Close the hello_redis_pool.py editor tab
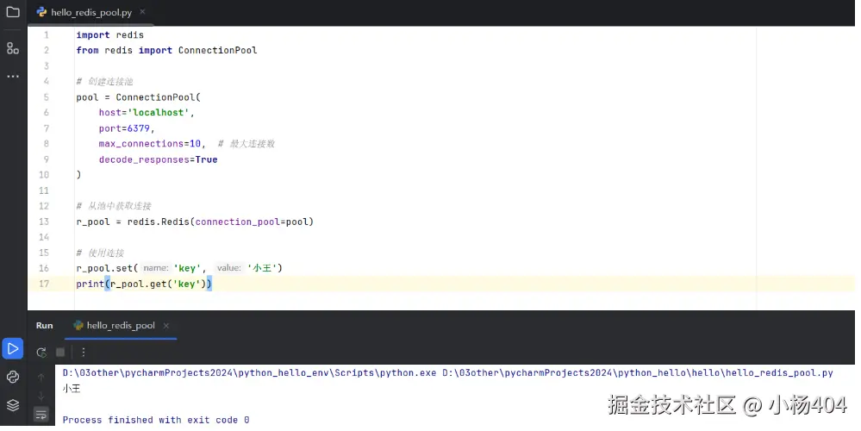Viewport: 861px width, 431px height. pyautogui.click(x=143, y=11)
